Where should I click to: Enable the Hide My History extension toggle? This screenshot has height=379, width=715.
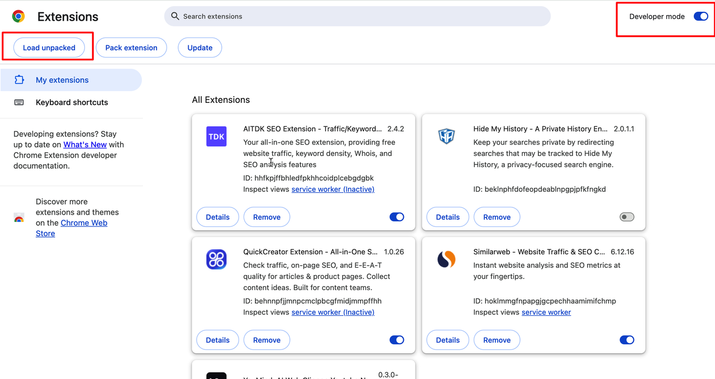(627, 217)
